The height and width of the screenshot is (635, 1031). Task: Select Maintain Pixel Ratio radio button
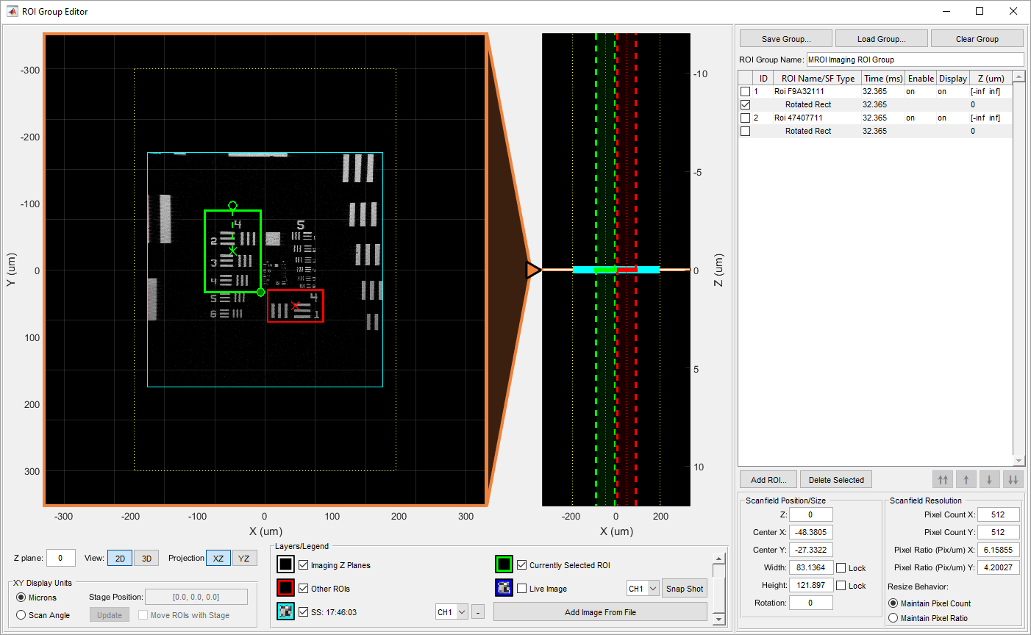[x=893, y=618]
